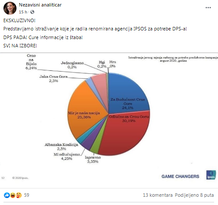Open the 13 komentara comments link
The height and width of the screenshot is (205, 218).
158,195
